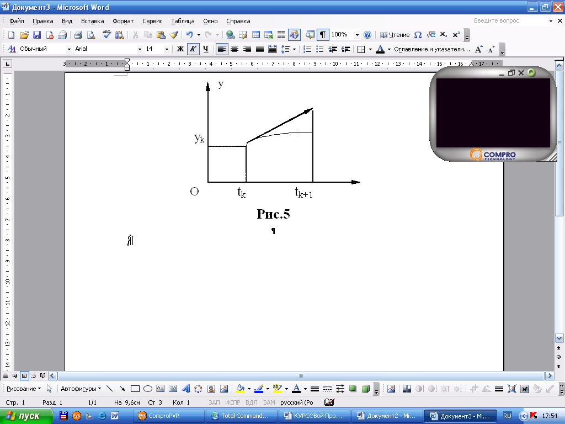Pick the Arrow drawing tool
The height and width of the screenshot is (424, 565).
(x=122, y=389)
